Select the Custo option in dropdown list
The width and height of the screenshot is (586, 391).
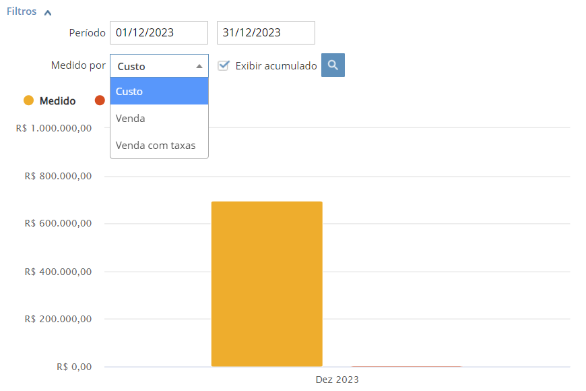coord(159,91)
